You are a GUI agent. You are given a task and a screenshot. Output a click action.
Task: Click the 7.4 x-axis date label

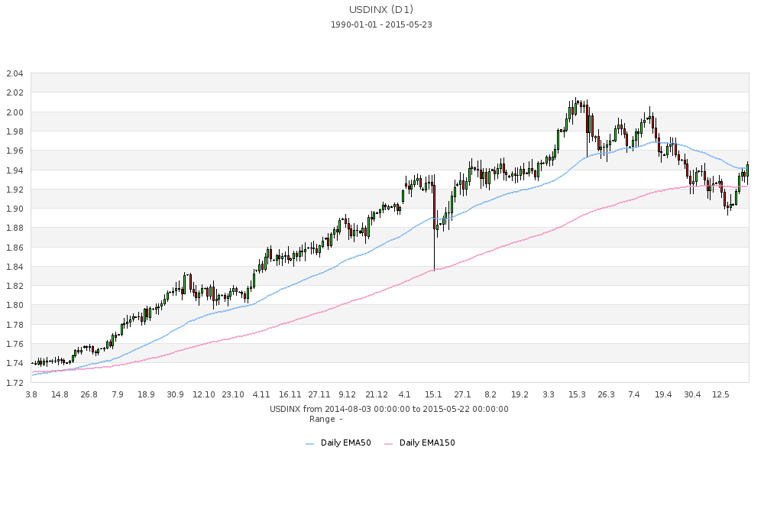pos(634,394)
